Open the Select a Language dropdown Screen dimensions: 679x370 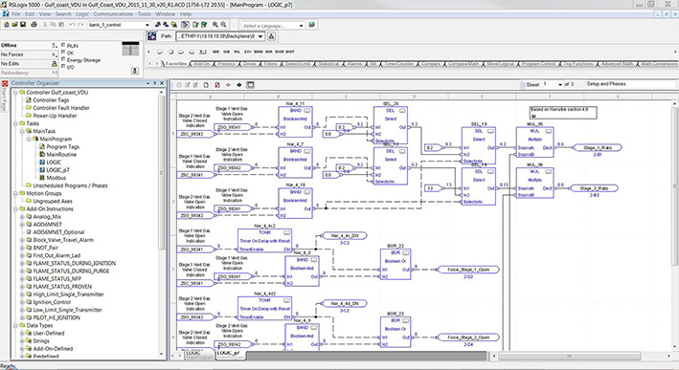302,26
